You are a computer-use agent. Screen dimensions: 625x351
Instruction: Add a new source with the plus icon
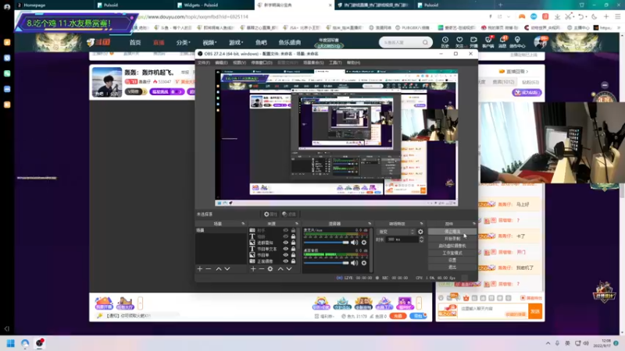[x=253, y=269]
